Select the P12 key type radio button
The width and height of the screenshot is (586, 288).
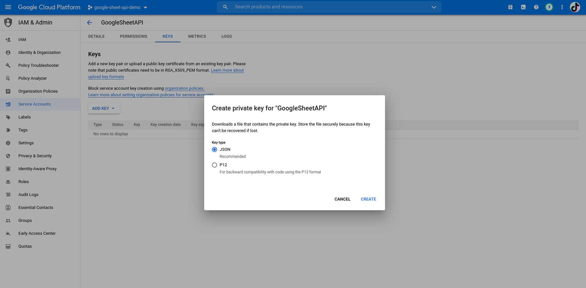point(215,165)
